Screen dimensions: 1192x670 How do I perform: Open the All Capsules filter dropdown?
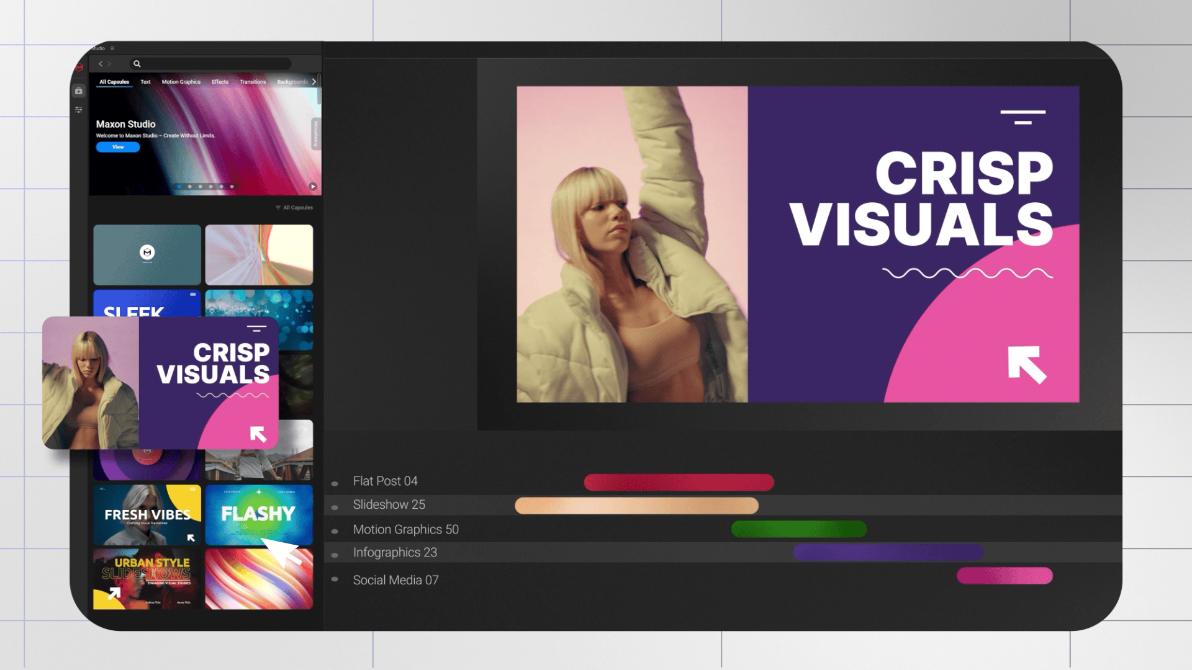[294, 208]
